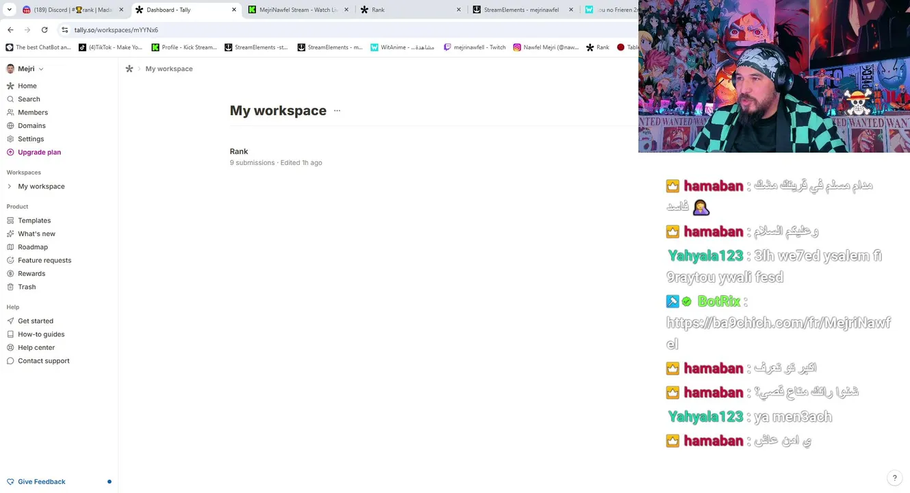Open the Members page
Image resolution: width=910 pixels, height=493 pixels.
pyautogui.click(x=33, y=112)
